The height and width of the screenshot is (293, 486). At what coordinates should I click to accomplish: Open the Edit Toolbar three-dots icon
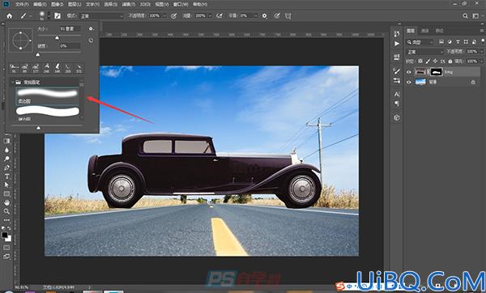[x=6, y=220]
